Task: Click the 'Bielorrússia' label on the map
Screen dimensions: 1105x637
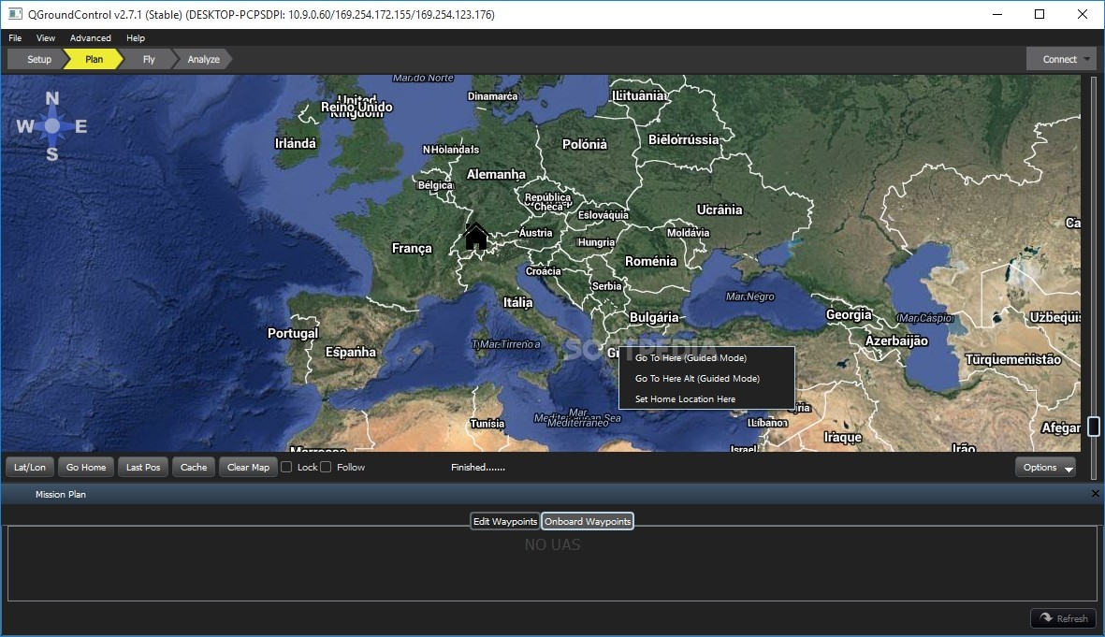Action: (x=684, y=139)
